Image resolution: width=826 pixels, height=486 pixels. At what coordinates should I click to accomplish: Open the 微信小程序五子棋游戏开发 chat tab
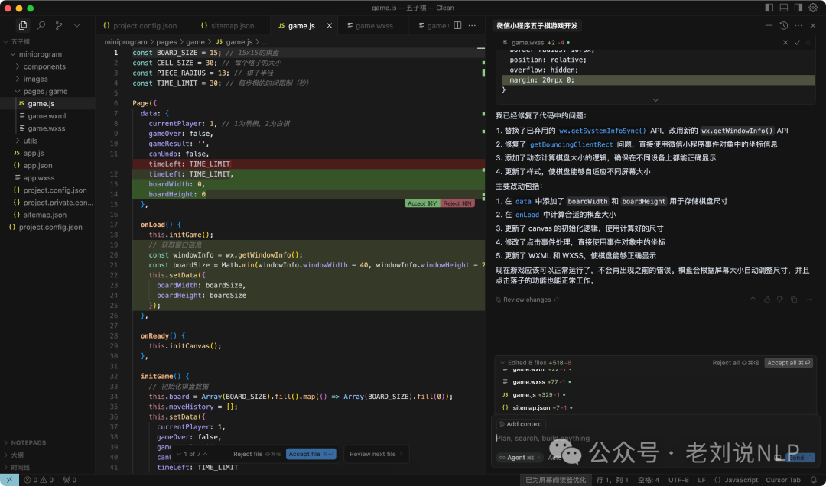(537, 25)
